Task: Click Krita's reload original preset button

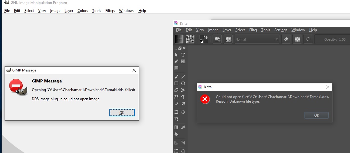Action: click(x=308, y=39)
